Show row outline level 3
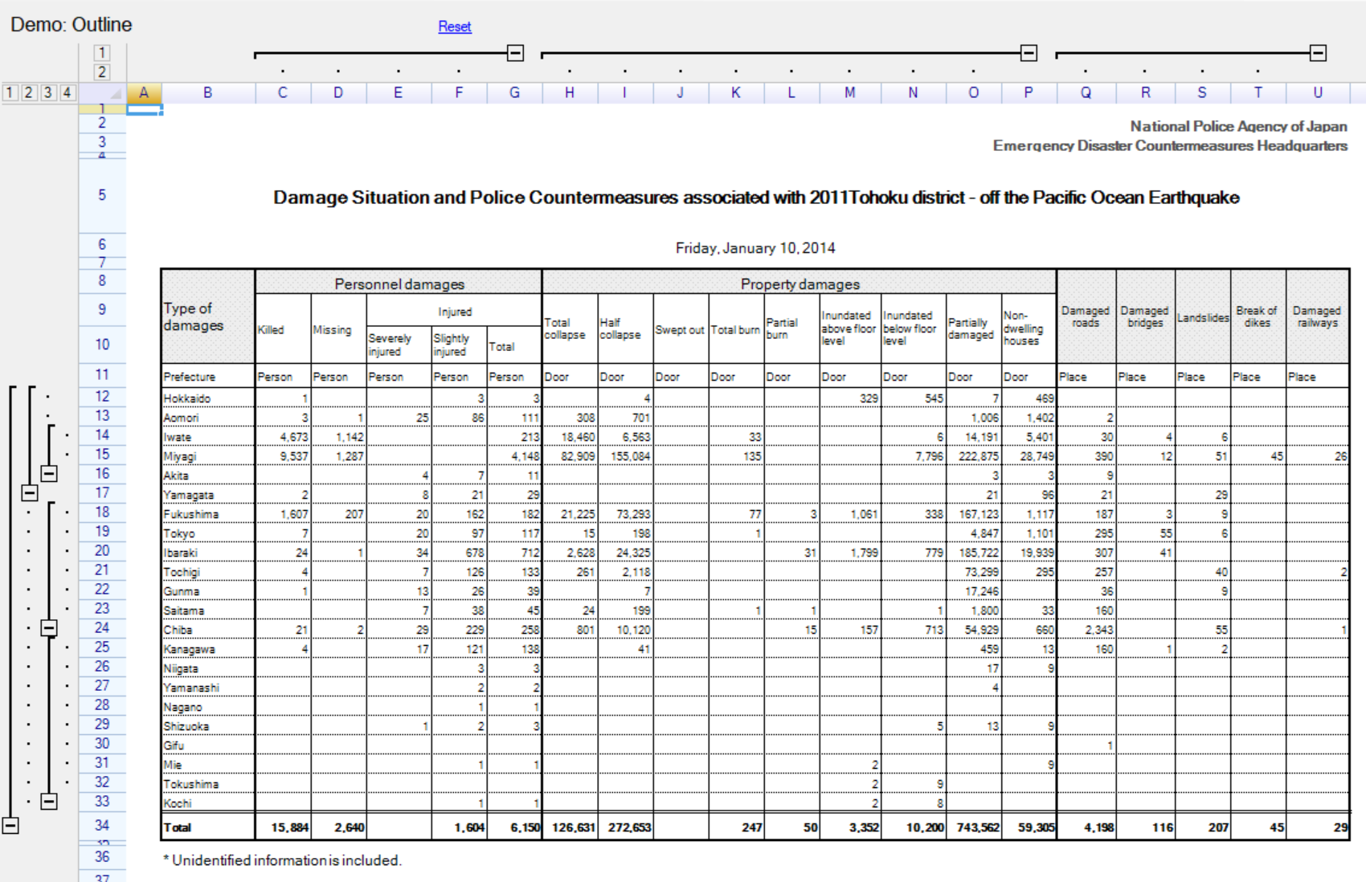Screen dimensions: 1366x882 [48, 92]
